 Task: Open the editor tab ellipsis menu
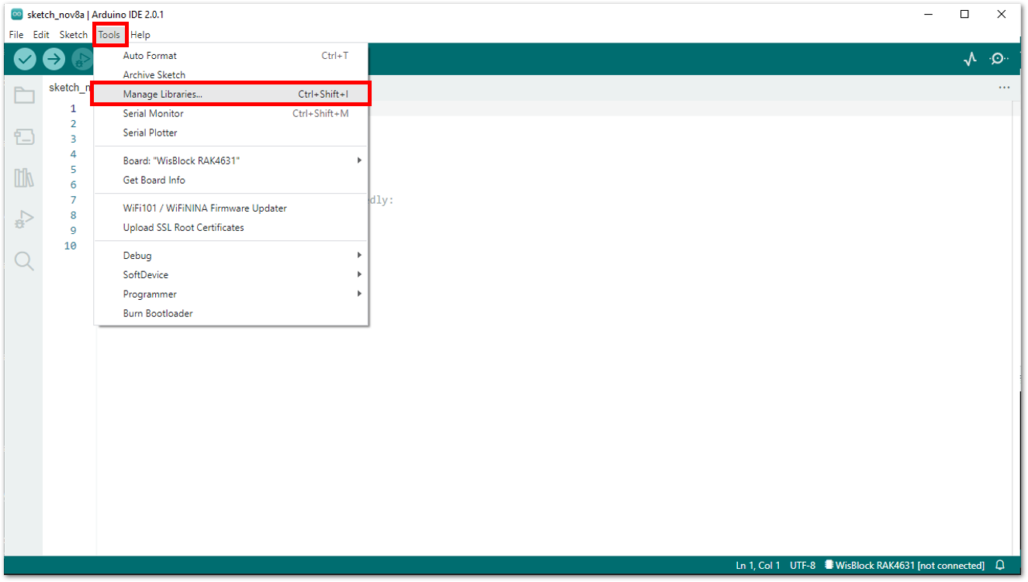click(x=1005, y=88)
